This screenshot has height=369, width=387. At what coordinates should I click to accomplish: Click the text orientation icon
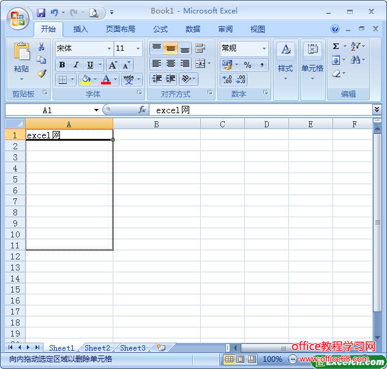tap(186, 79)
